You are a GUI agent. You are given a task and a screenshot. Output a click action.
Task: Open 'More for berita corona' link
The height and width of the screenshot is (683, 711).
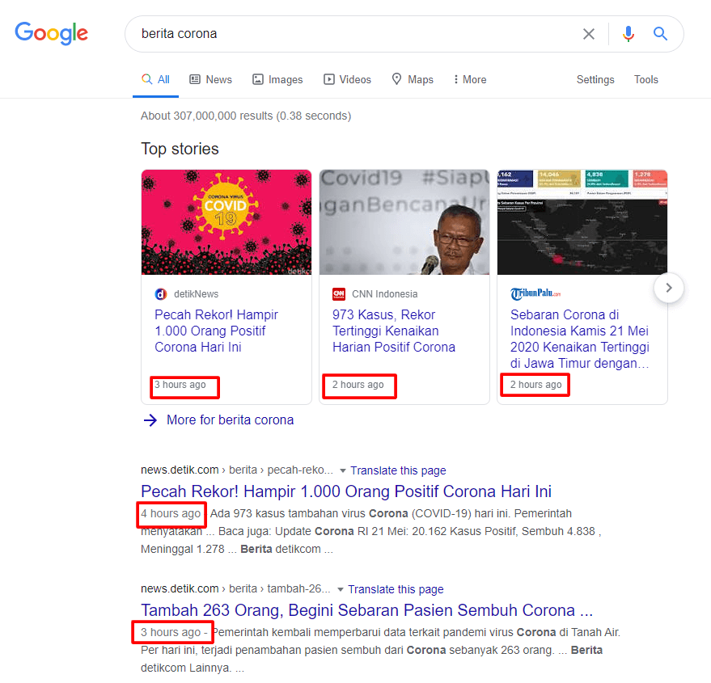(230, 420)
